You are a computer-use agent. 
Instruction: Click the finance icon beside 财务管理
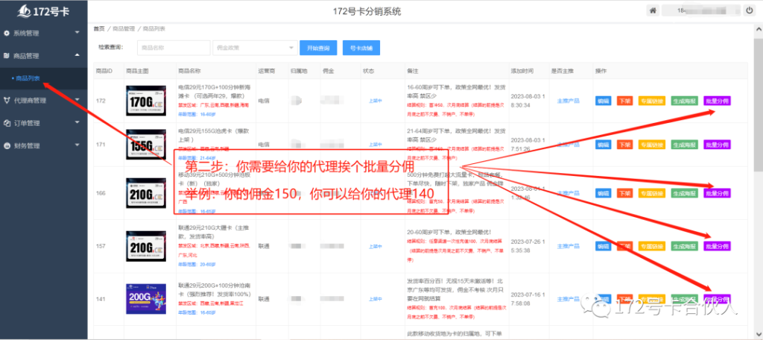pyautogui.click(x=7, y=145)
